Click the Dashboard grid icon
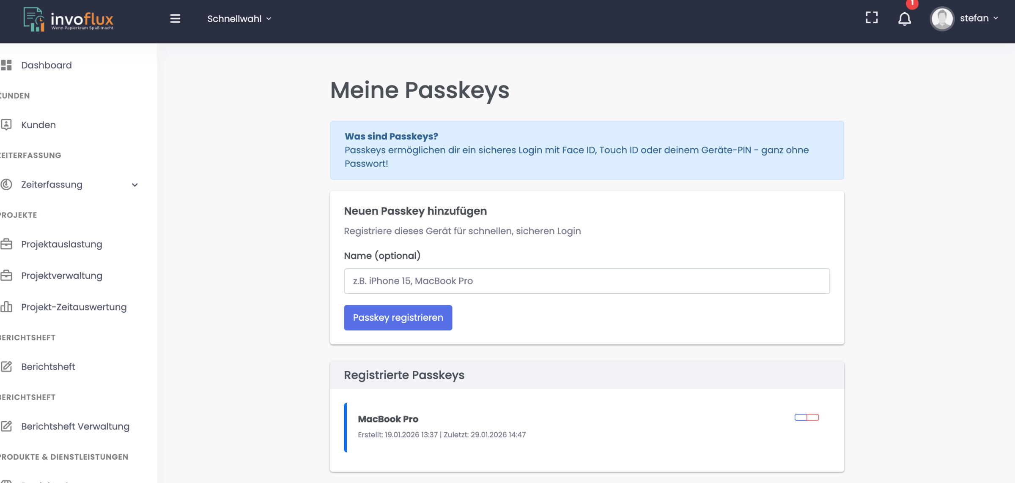This screenshot has height=483, width=1015. 6,65
